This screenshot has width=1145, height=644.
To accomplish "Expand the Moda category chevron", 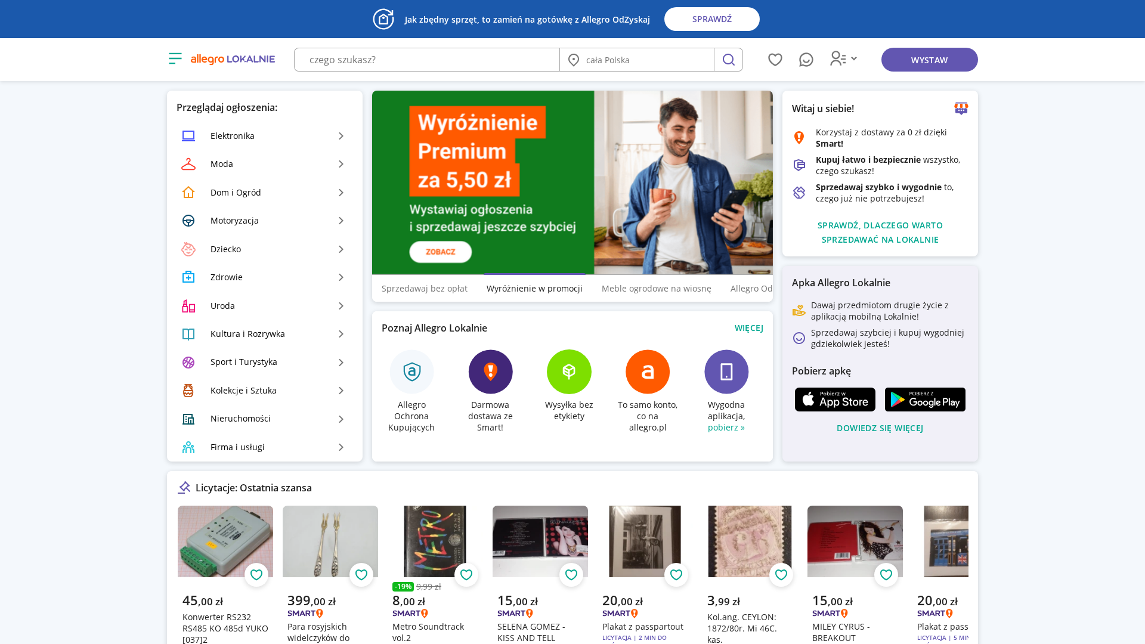I will 341,164.
